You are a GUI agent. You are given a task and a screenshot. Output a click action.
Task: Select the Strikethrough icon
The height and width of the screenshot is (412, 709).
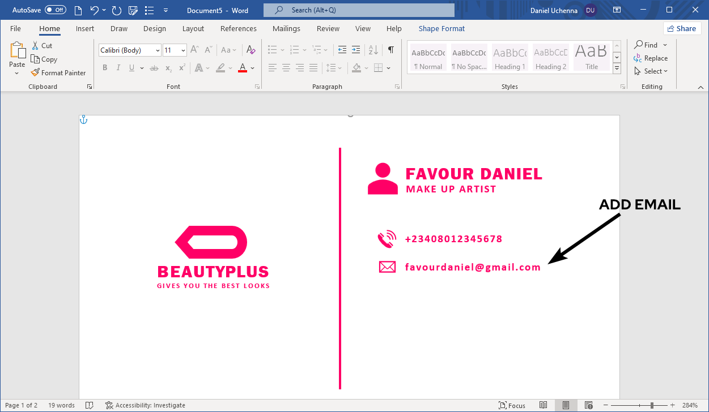(154, 67)
